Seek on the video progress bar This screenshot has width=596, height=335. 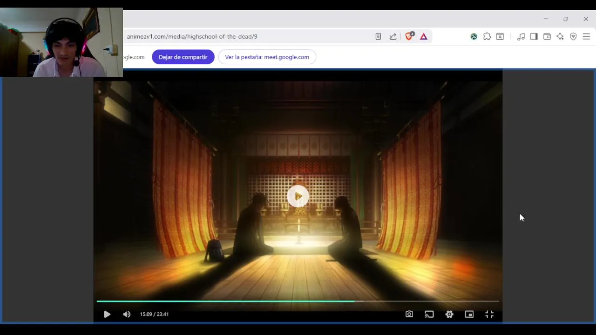298,301
